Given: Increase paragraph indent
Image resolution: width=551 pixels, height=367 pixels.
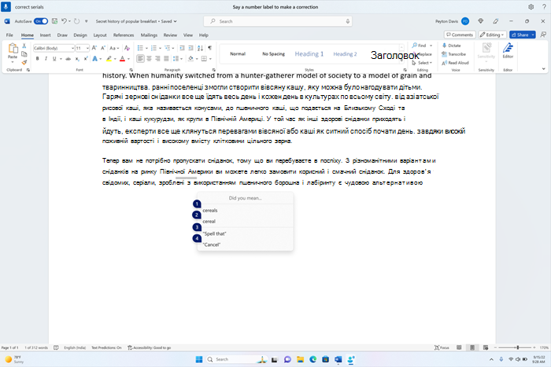Looking at the screenshot, I should click(190, 48).
